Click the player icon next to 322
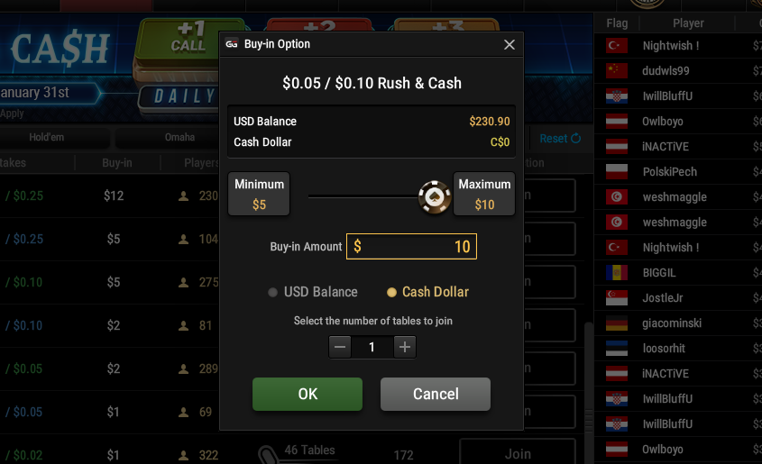Viewport: 762px width, 464px height. tap(183, 455)
